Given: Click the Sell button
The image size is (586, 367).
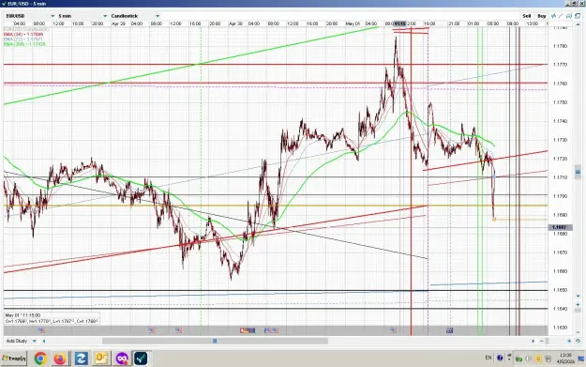Looking at the screenshot, I should click(527, 16).
